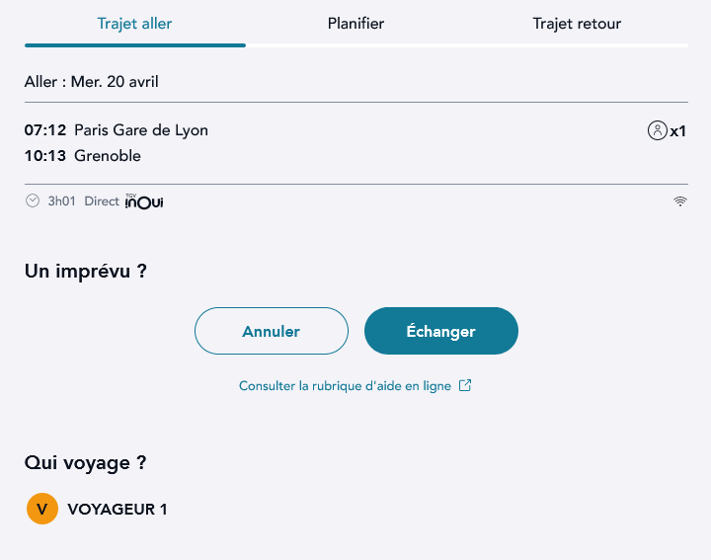Click the Grenoble arrival station
The height and width of the screenshot is (560, 711).
pyautogui.click(x=108, y=156)
